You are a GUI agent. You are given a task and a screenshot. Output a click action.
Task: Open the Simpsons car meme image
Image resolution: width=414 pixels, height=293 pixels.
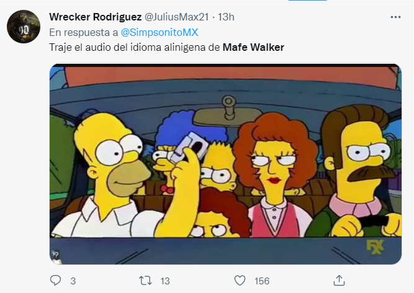coord(225,164)
